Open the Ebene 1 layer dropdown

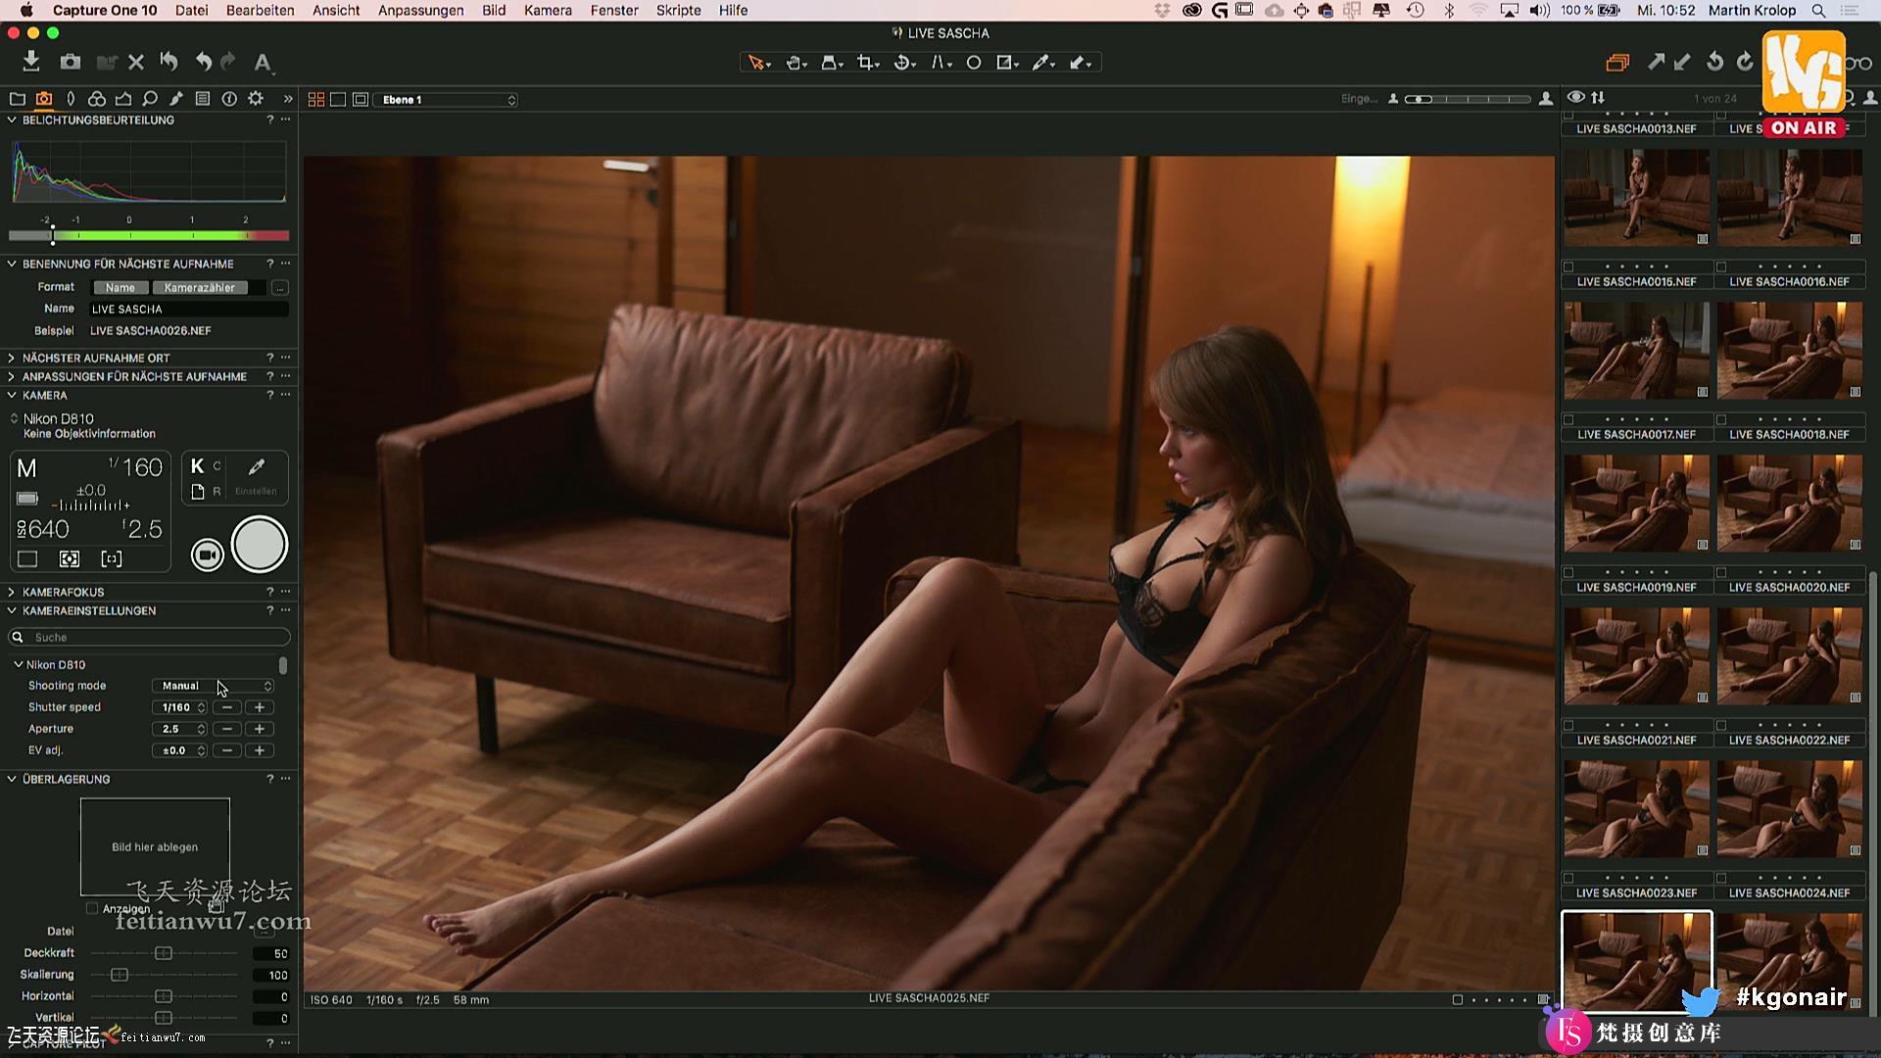[x=447, y=100]
